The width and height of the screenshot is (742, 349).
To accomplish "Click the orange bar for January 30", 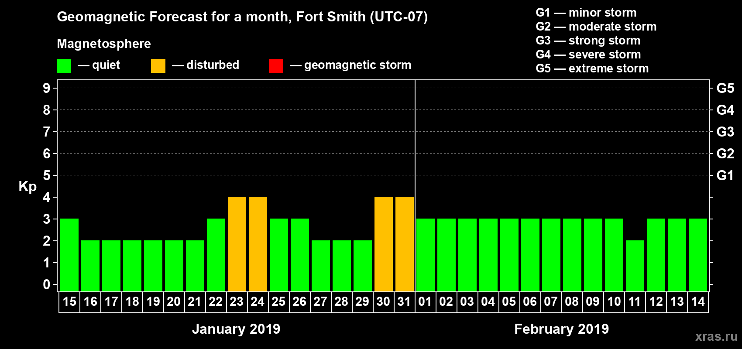I will coord(384,244).
